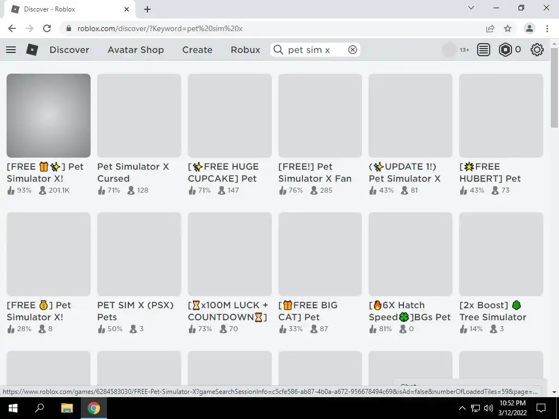Open '[FREE!] Pet Simulator X Fan' link
This screenshot has height=419, width=559.
pos(315,172)
